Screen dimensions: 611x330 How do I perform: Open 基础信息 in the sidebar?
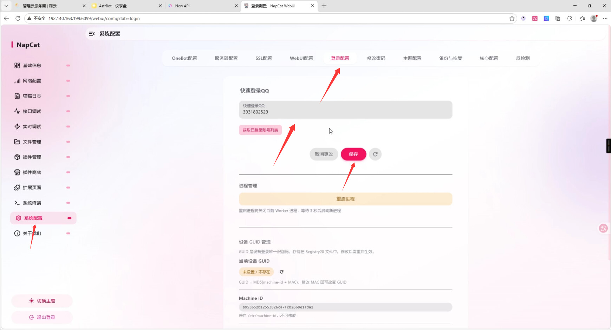pyautogui.click(x=32, y=66)
